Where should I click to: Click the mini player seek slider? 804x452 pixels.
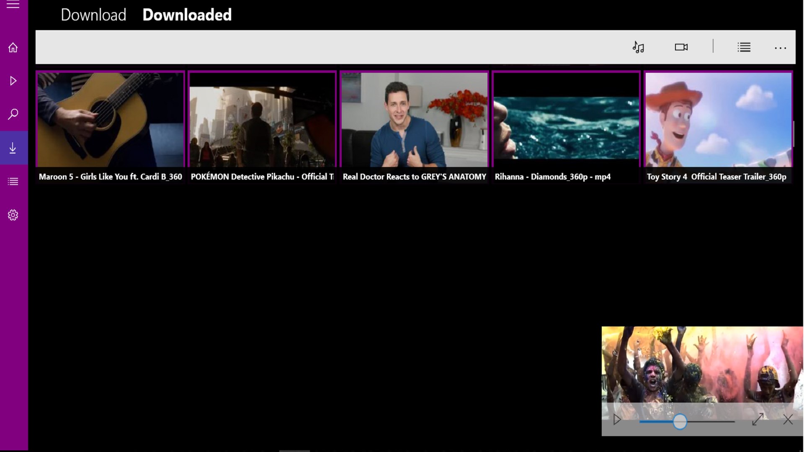[680, 421]
